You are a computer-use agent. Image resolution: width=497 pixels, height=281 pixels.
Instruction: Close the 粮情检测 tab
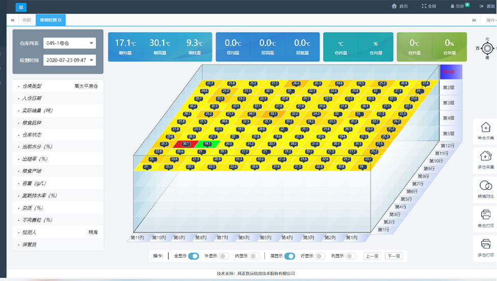pos(60,20)
